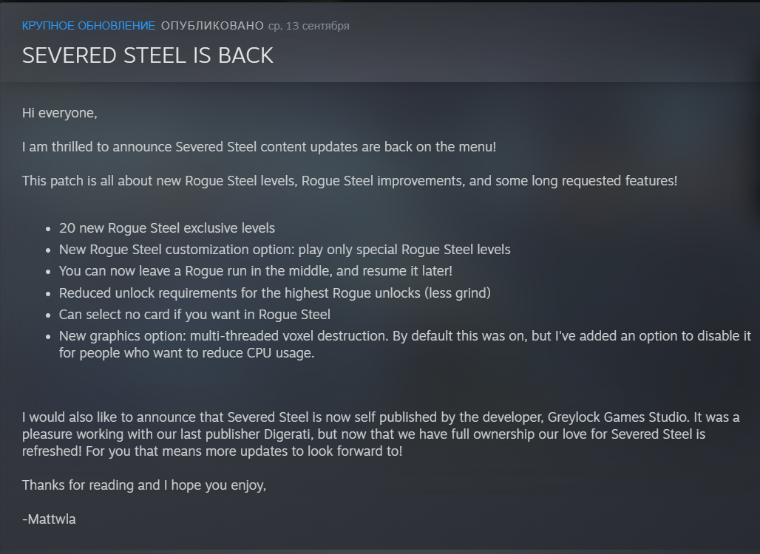
Task: Click the Greylock Games Studio mention
Action: [617, 417]
